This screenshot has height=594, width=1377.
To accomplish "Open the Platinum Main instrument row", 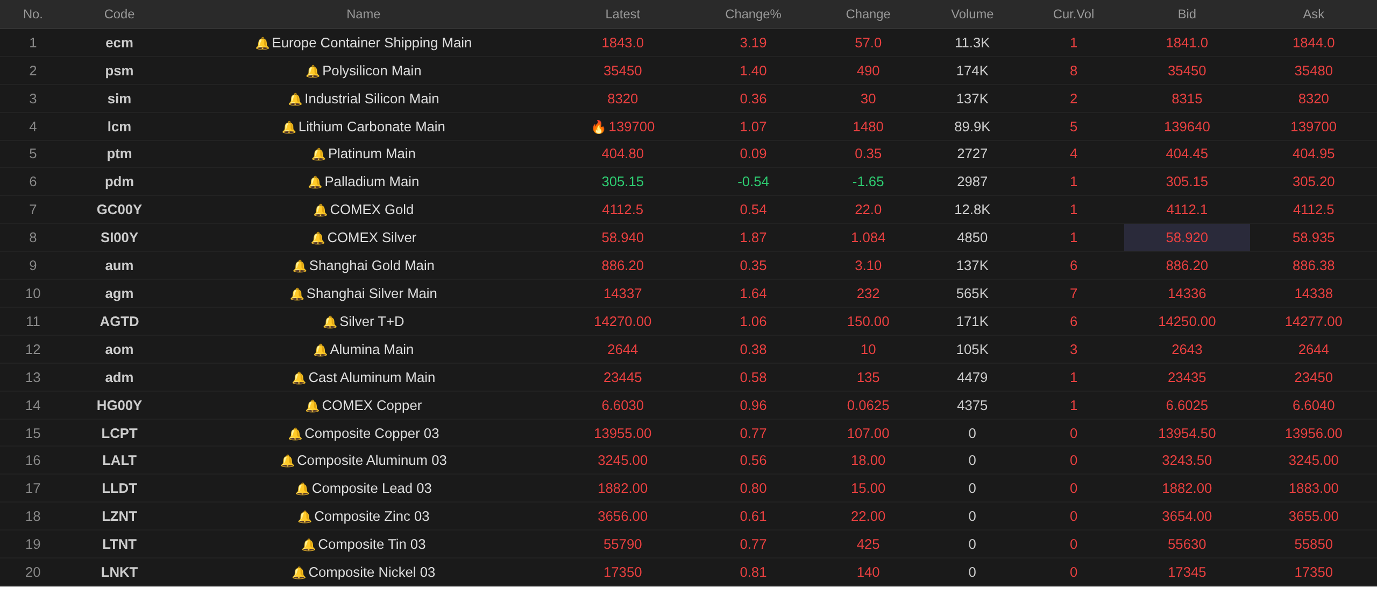I will [x=688, y=154].
